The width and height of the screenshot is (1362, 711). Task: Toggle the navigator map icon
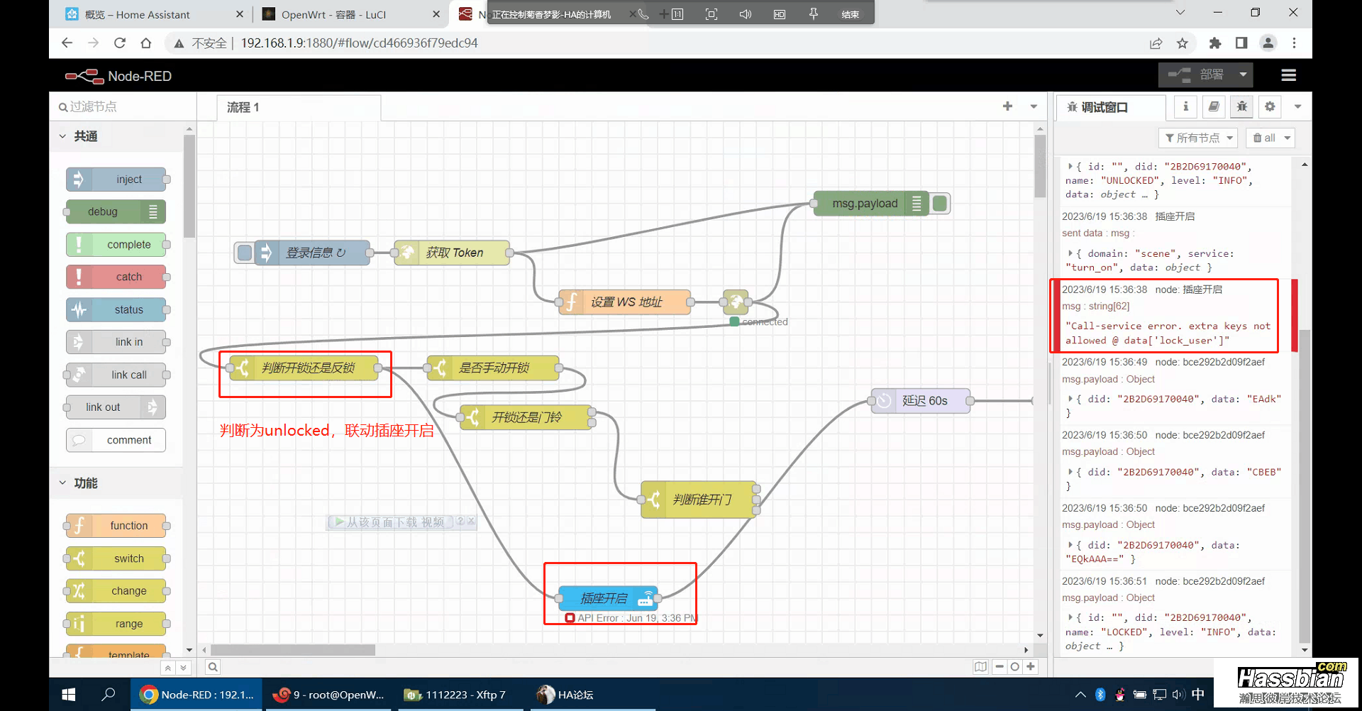pos(980,667)
